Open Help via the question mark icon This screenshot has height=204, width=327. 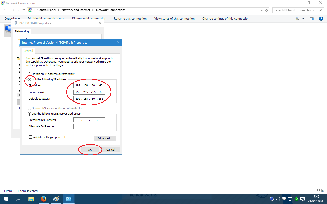coord(321,18)
